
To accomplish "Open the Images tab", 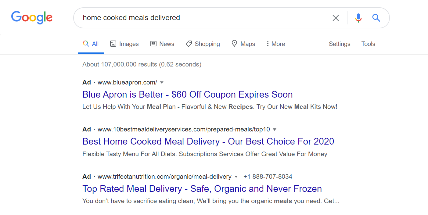I will click(124, 44).
